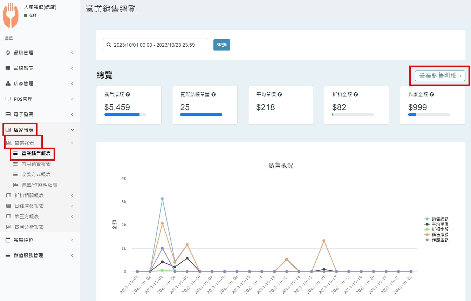Viewport: 471px width, 301px height.
Task: Click help icon next to 銷售淨額
Action: tap(128, 95)
